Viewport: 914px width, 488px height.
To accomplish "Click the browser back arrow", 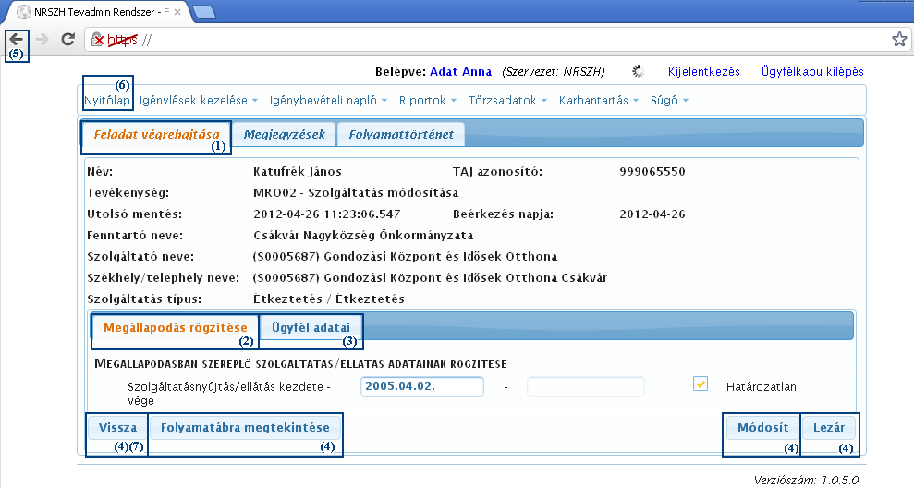I will 17,39.
